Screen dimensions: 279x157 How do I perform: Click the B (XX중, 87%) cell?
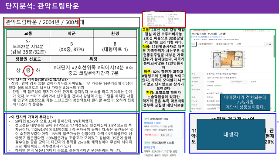pos(71,47)
